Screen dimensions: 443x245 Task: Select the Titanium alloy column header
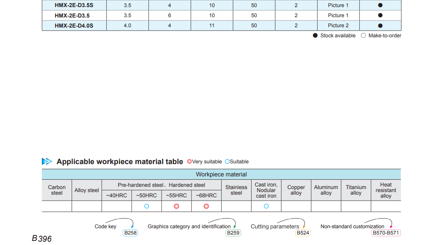(x=356, y=190)
